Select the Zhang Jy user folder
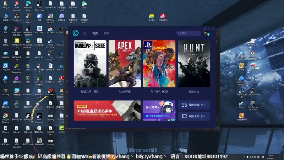The height and width of the screenshot is (160, 284). pos(5,5)
